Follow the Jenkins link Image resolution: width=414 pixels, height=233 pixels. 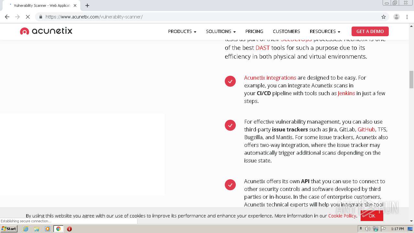pyautogui.click(x=346, y=93)
